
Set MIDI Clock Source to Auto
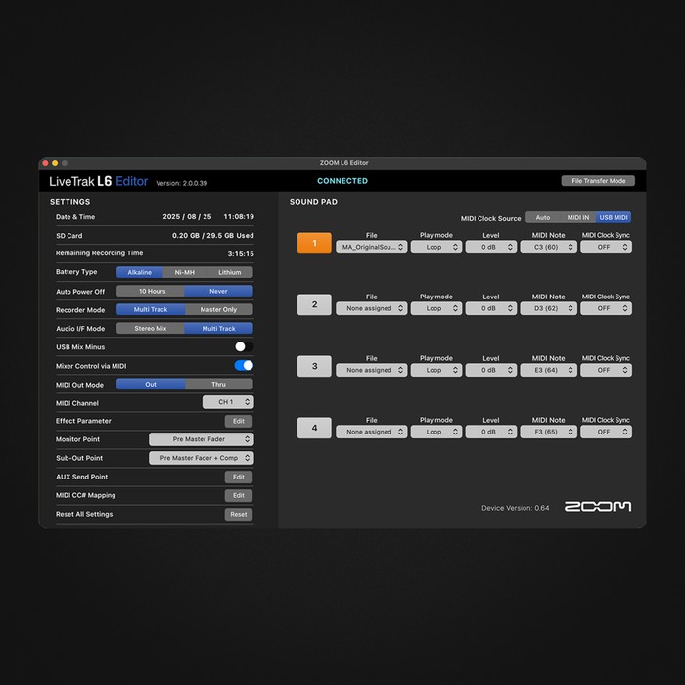pos(543,217)
